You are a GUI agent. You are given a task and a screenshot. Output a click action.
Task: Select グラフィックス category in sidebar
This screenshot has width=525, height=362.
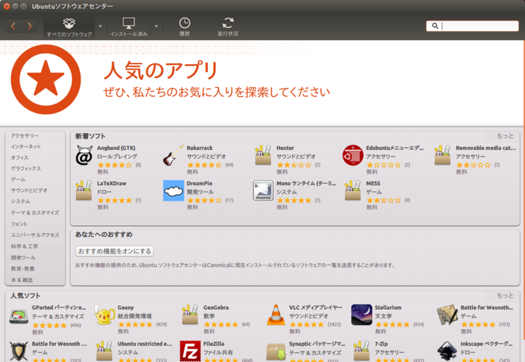point(26,169)
